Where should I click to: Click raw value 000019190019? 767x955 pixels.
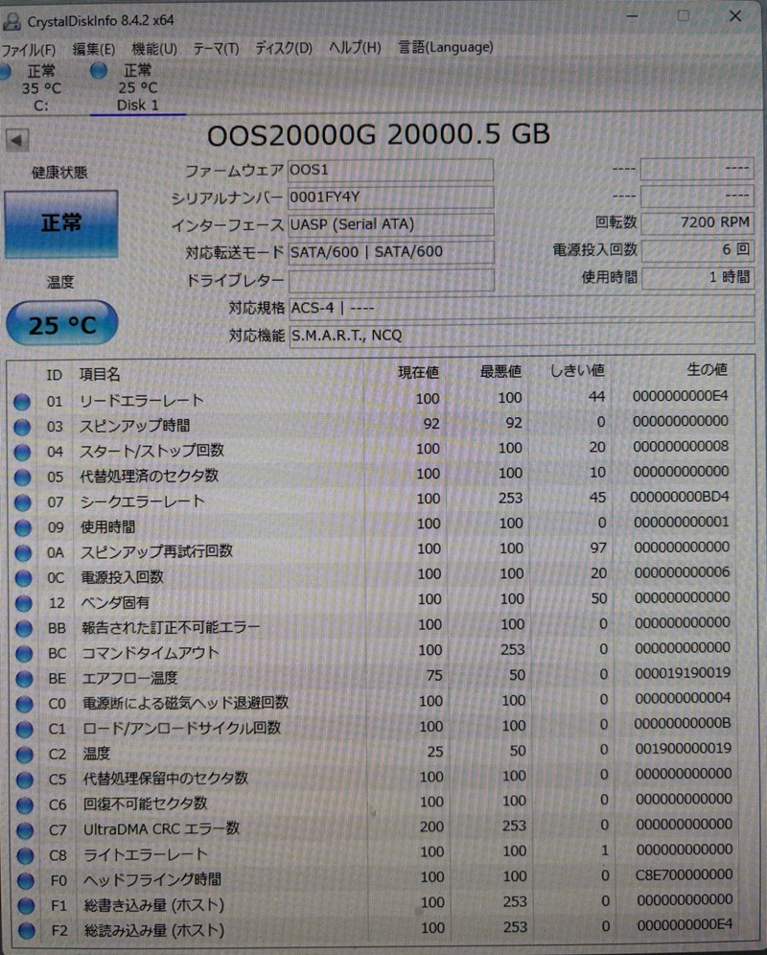coord(683,673)
